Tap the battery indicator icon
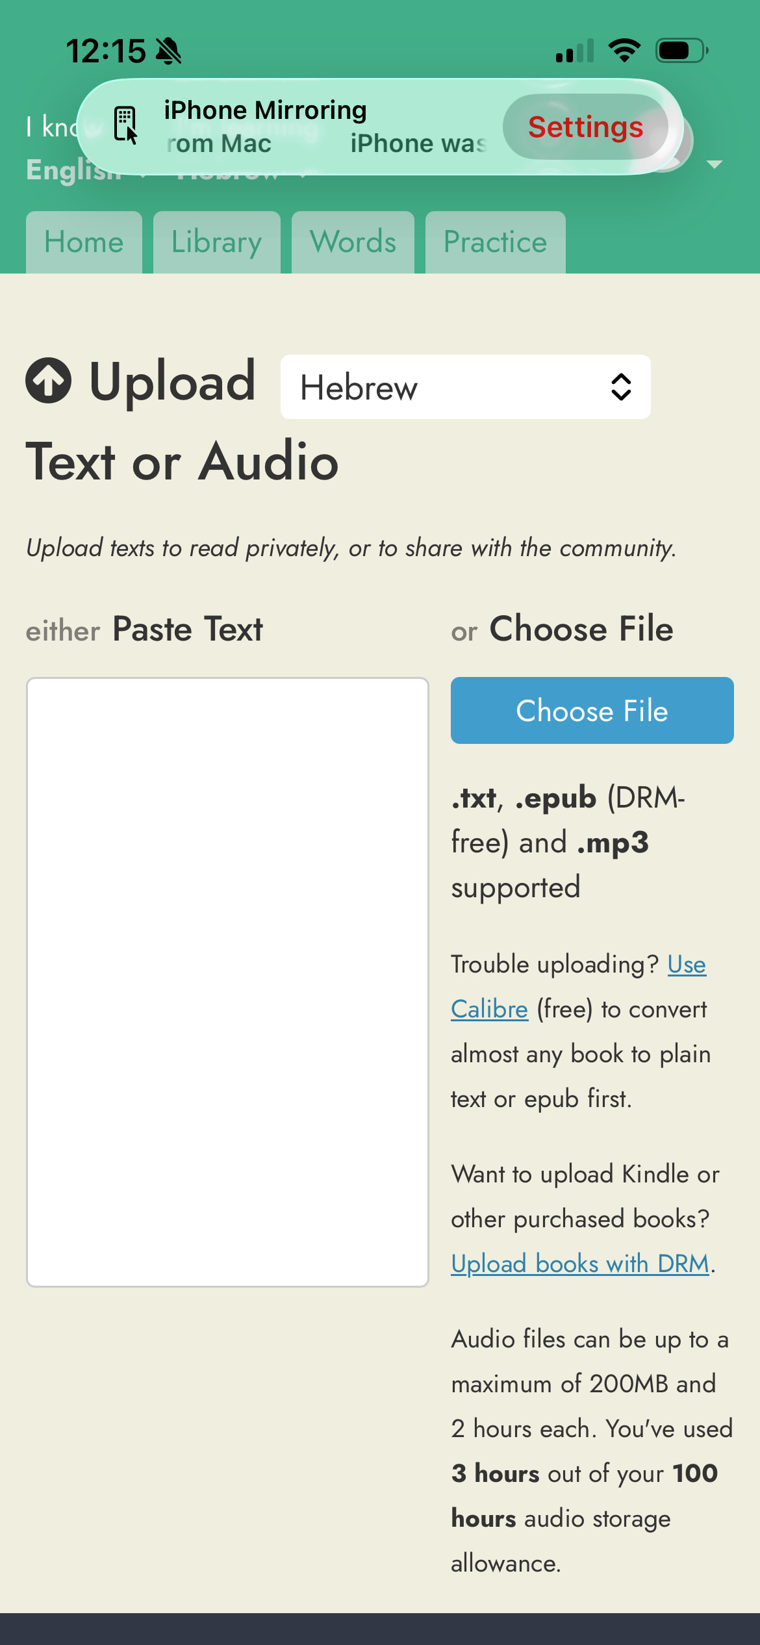Screen dimensions: 760x1645 (x=681, y=51)
